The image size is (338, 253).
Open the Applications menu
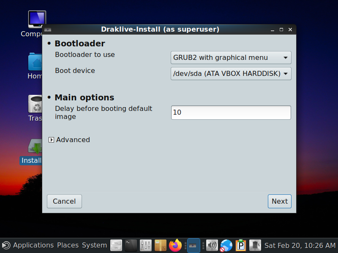[x=33, y=245]
